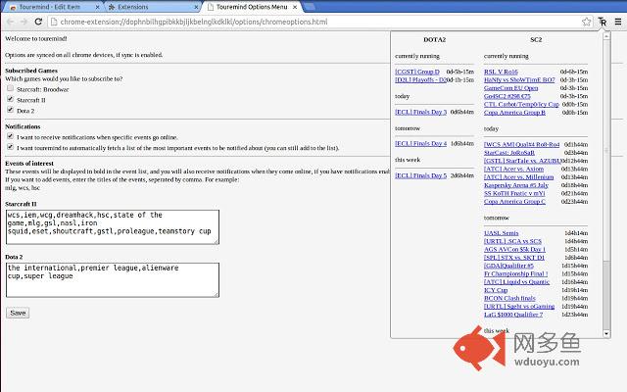The image size is (627, 392).
Task: Open the LaG $1000 Qualifier 7 link
Action: (513, 315)
